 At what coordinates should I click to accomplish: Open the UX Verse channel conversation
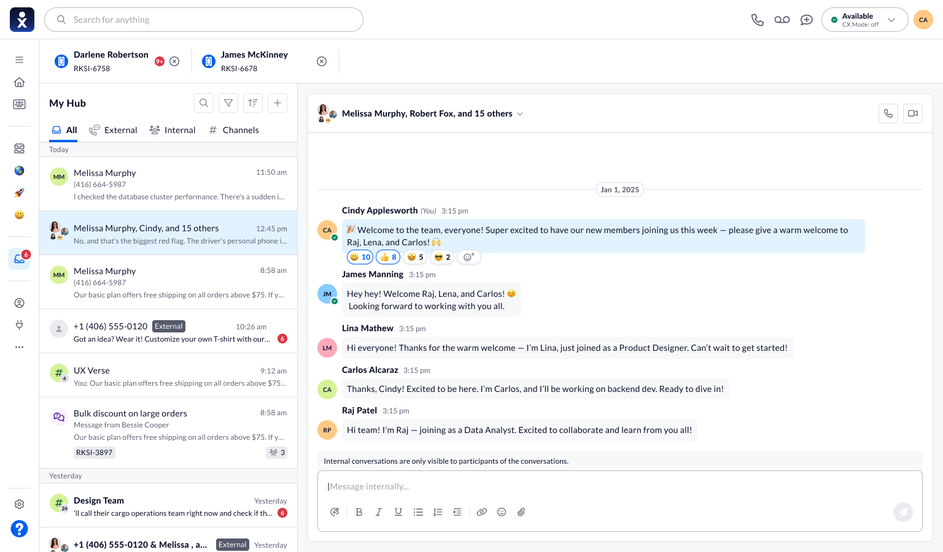tap(168, 377)
